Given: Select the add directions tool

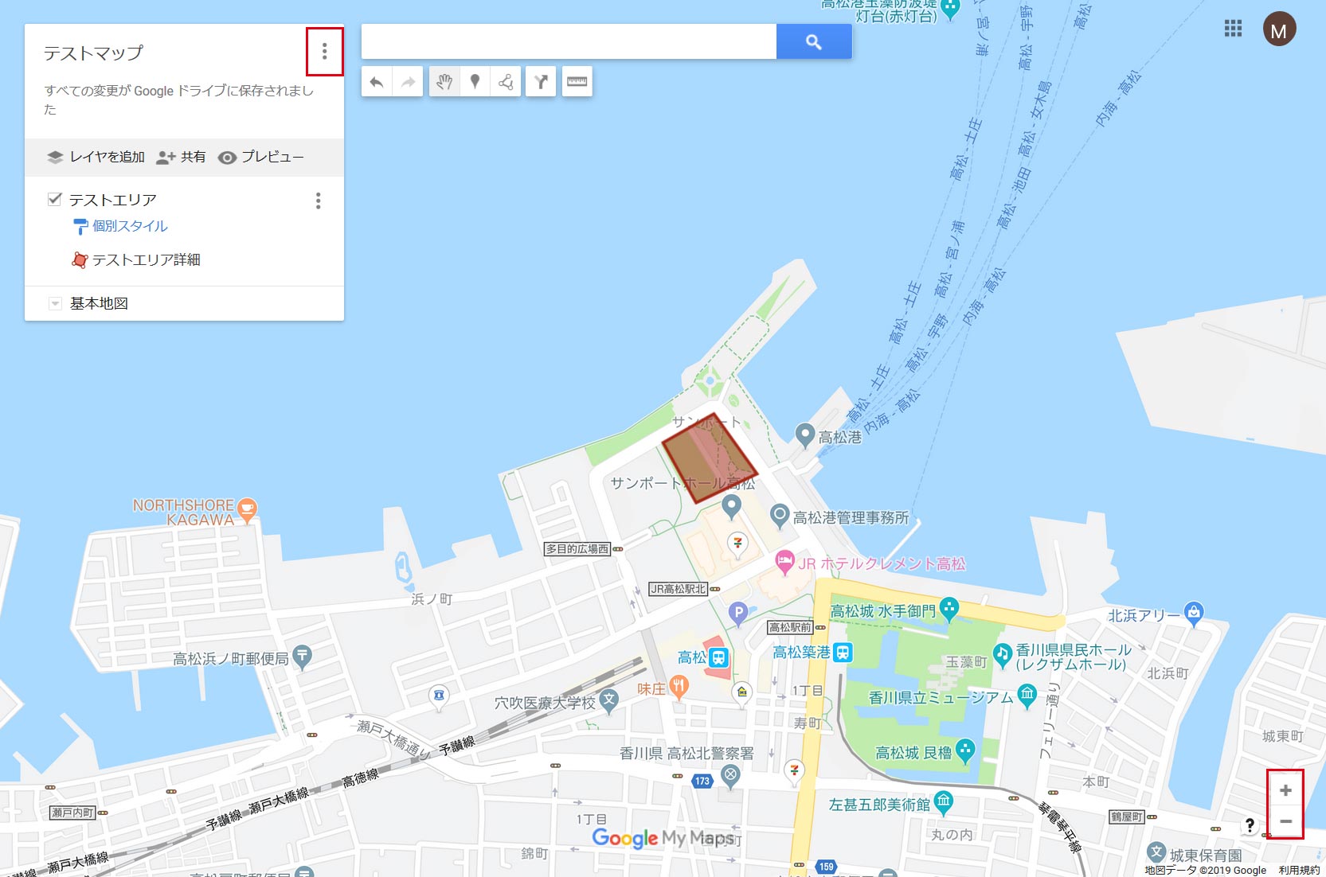Looking at the screenshot, I should [541, 82].
